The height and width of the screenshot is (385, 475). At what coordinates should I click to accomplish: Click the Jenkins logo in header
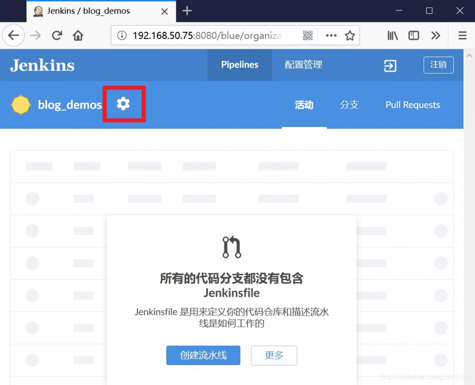pos(42,65)
